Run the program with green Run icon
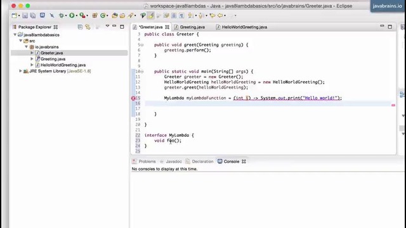406x228 pixels. point(72,15)
